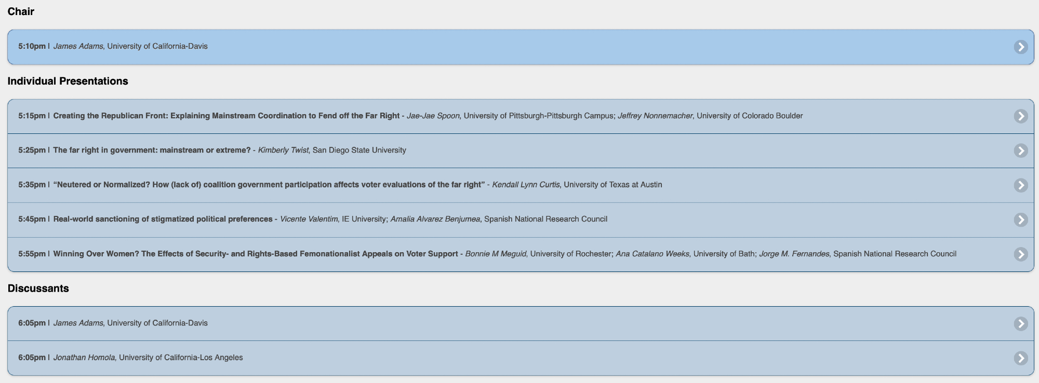Click the arrow on James Adams' 6:05pm discussant row

coord(1020,323)
